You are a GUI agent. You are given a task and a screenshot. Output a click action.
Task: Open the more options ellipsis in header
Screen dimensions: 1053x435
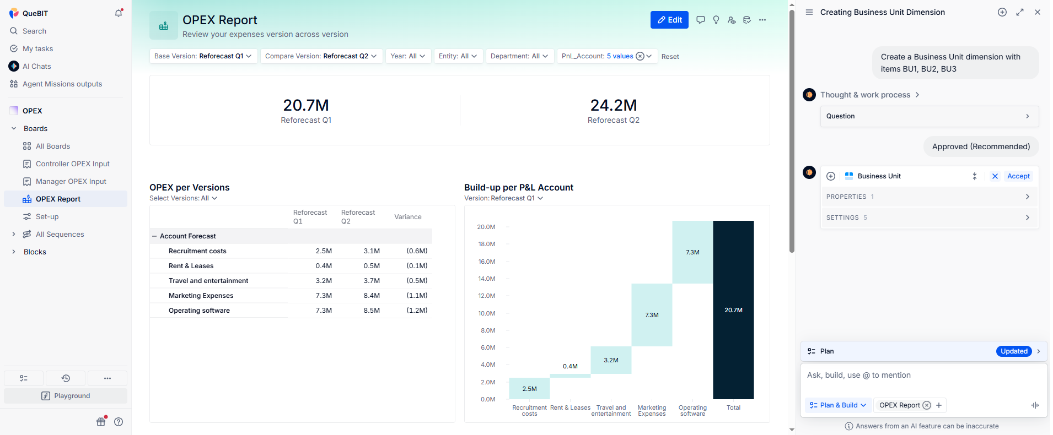point(762,20)
